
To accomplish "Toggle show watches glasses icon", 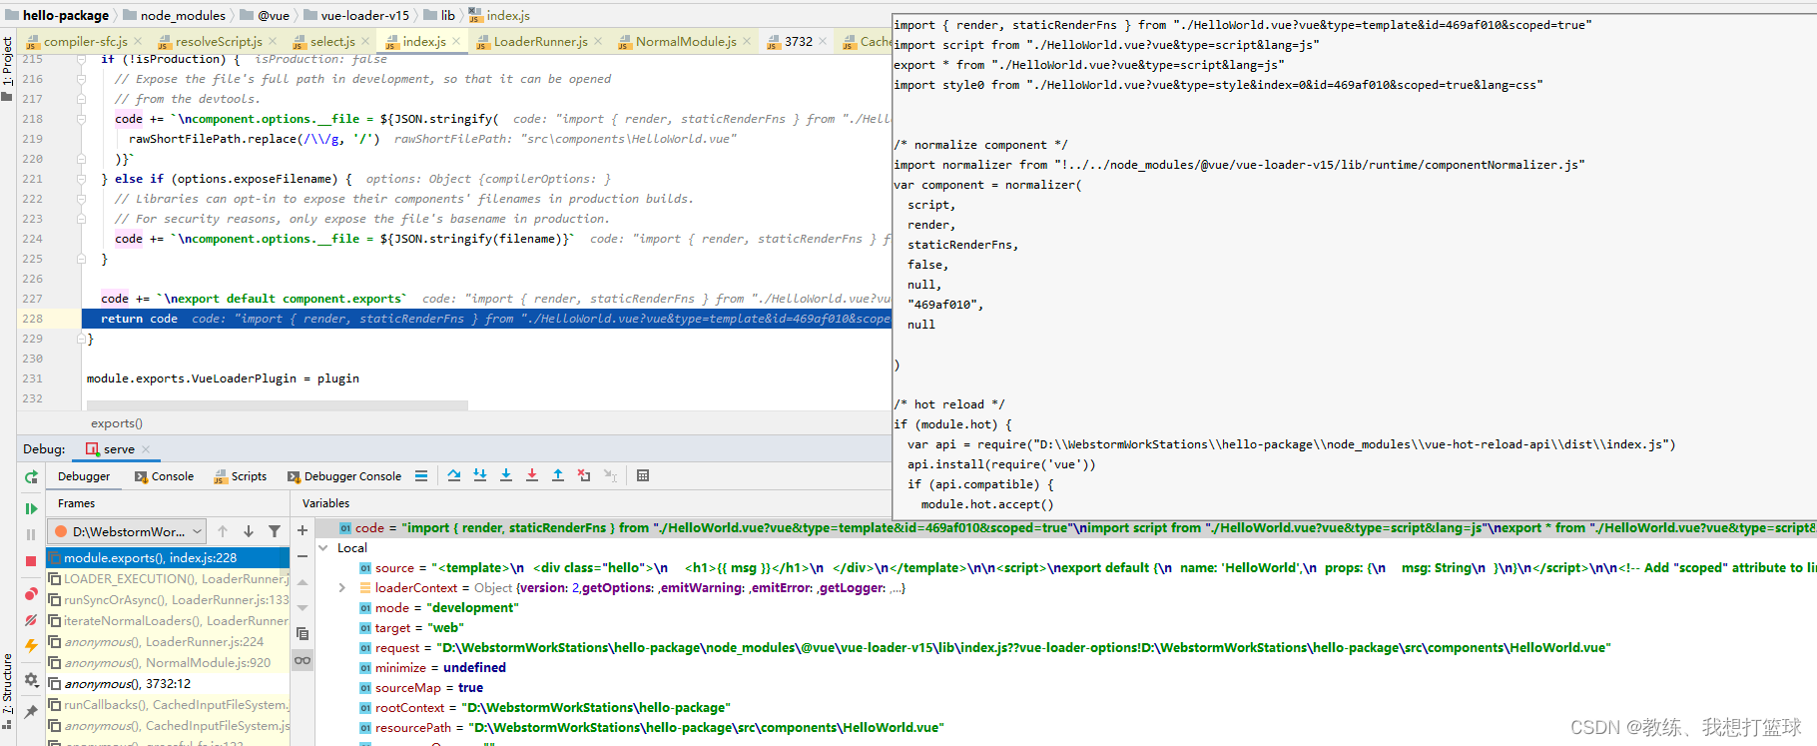I will point(303,660).
